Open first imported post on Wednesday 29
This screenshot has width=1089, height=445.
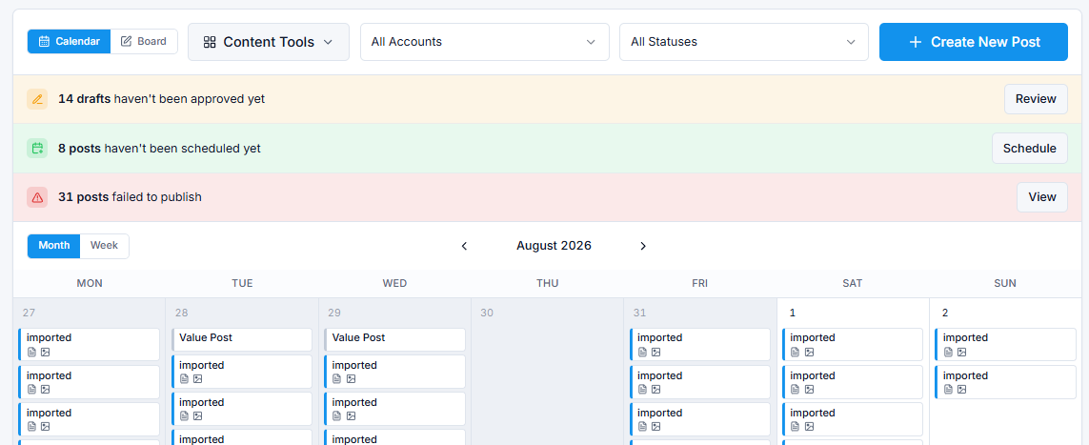[394, 372]
